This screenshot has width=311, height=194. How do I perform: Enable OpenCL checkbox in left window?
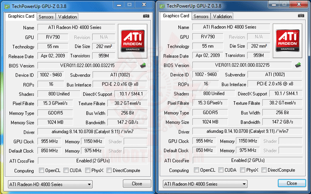(x=41, y=170)
